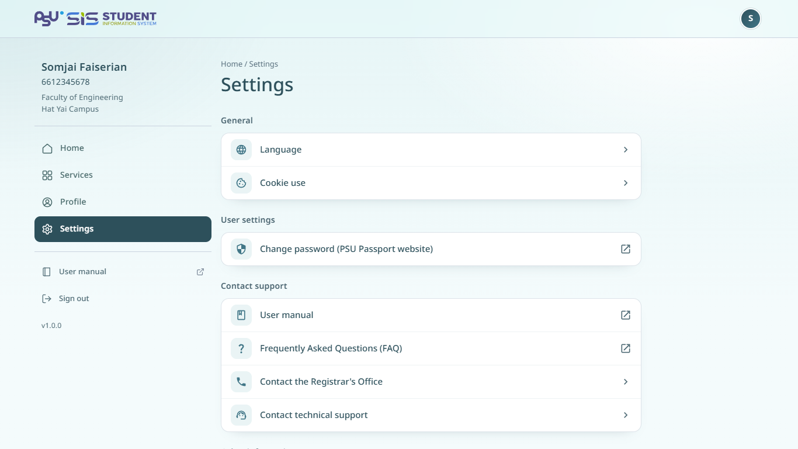The image size is (798, 449).
Task: Click the Settings breadcrumb item
Action: pos(263,64)
